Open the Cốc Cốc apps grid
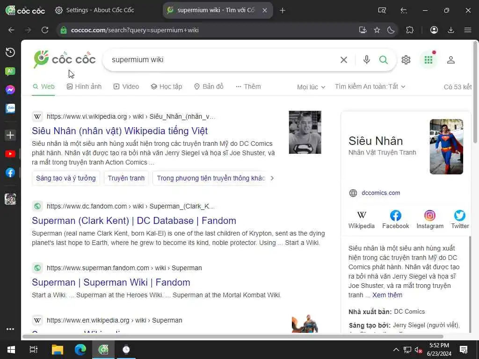Viewport: 479px width, 359px height. click(428, 60)
